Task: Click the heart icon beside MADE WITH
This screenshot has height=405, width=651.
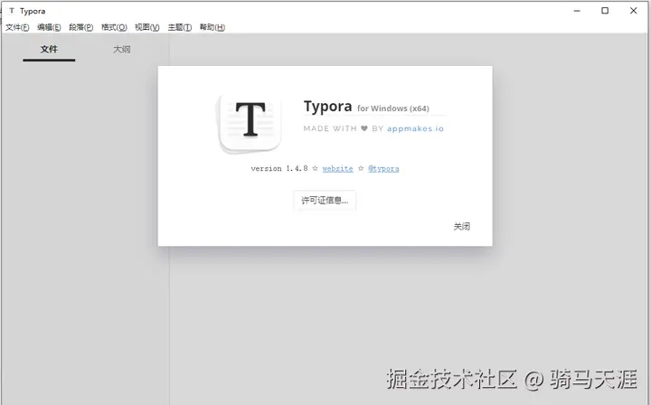Action: click(x=364, y=128)
